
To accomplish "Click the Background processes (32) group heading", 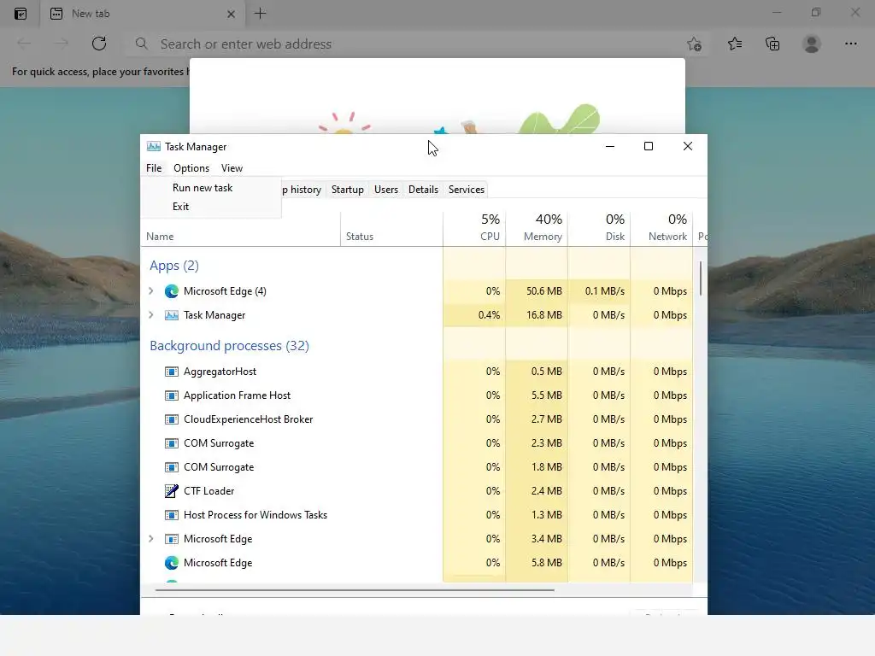I will coord(229,346).
